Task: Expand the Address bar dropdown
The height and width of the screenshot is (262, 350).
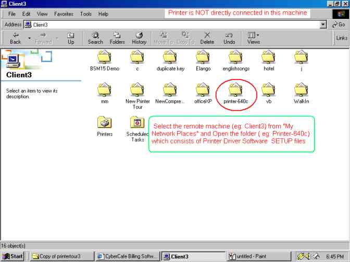Action: 323,24
